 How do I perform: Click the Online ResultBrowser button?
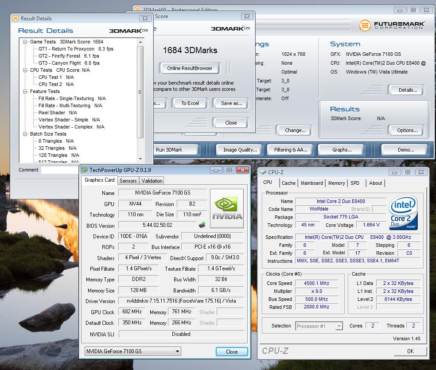pyautogui.click(x=189, y=68)
